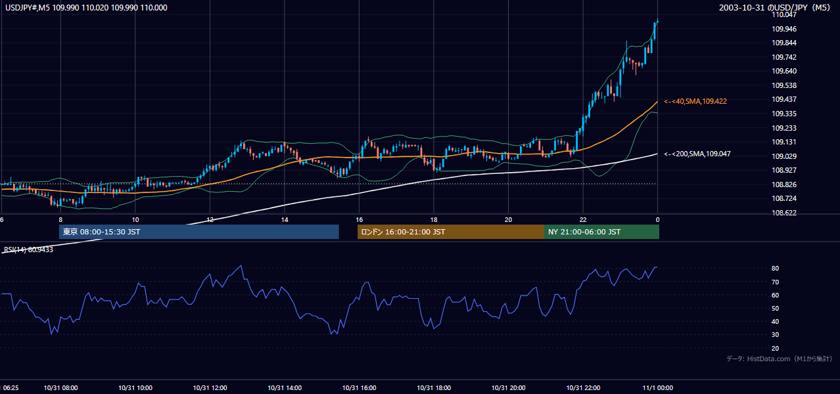Click RSI scale level 70
This screenshot has height=394, width=840.
(776, 282)
